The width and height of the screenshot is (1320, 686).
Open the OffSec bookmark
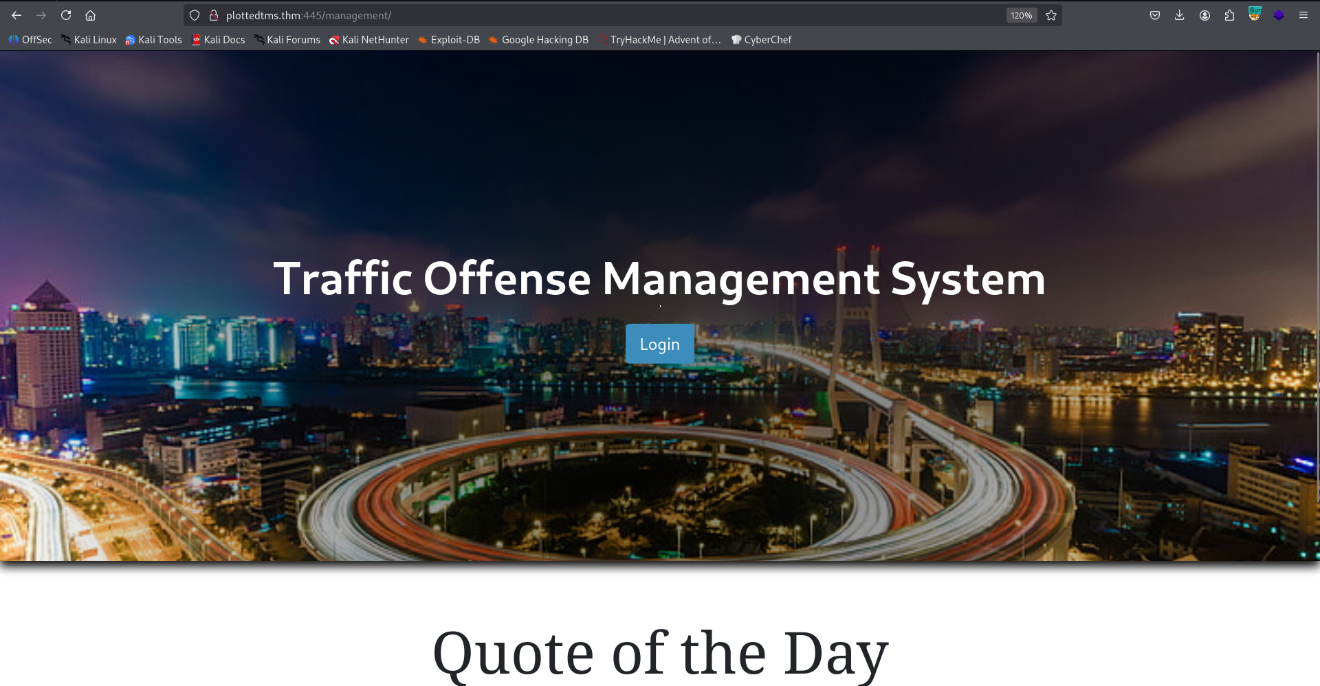[30, 40]
